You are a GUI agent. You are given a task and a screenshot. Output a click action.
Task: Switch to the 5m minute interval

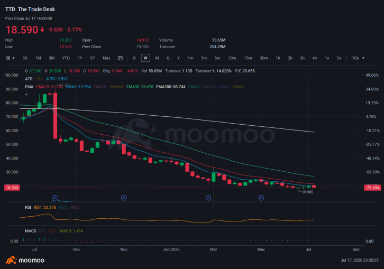217,58
